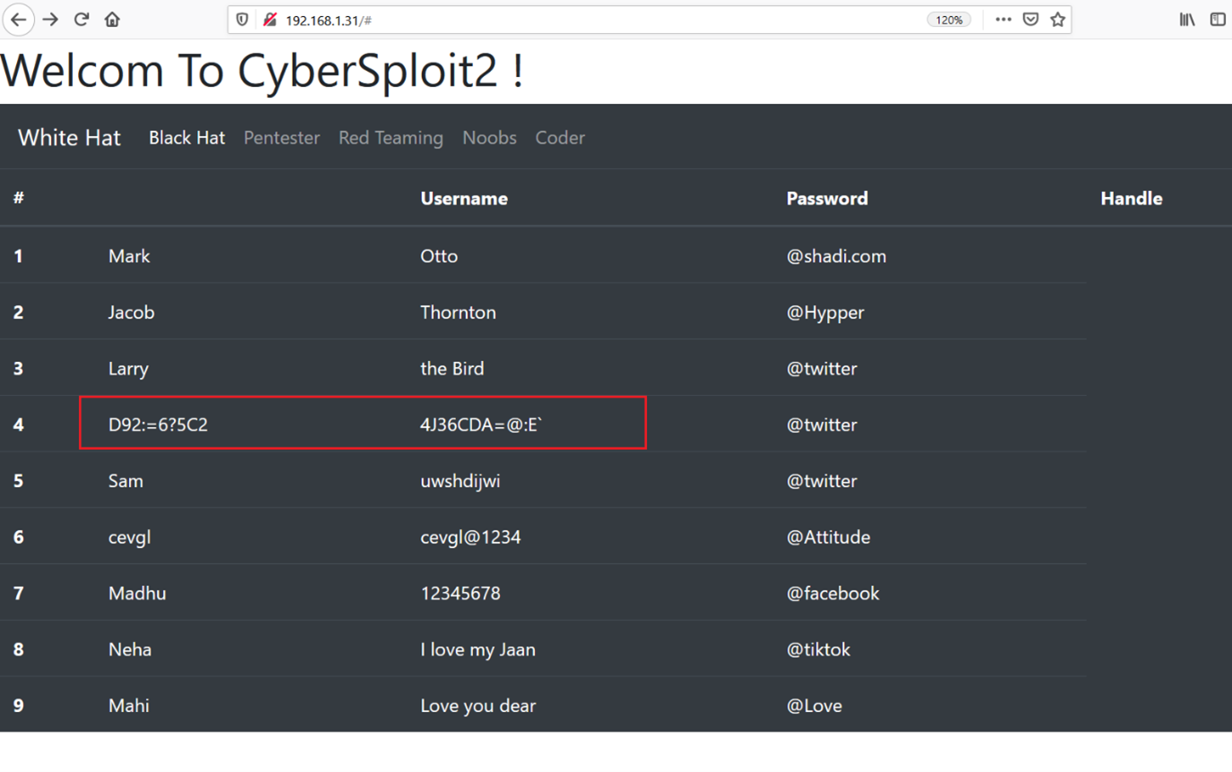Open page actions three-dot menu
The height and width of the screenshot is (772, 1232).
pos(1004,19)
